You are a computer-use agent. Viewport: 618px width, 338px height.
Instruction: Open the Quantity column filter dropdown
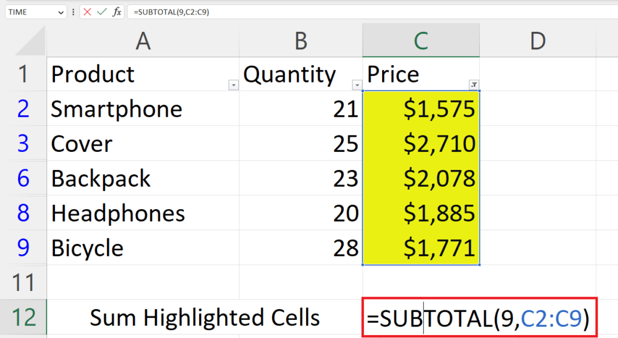tap(357, 85)
